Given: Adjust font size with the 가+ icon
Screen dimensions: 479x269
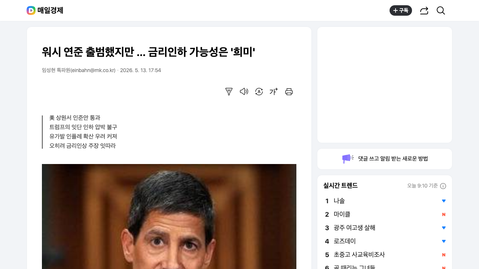Looking at the screenshot, I should [274, 92].
